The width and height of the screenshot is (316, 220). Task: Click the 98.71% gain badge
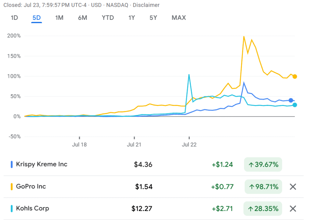[263, 187]
